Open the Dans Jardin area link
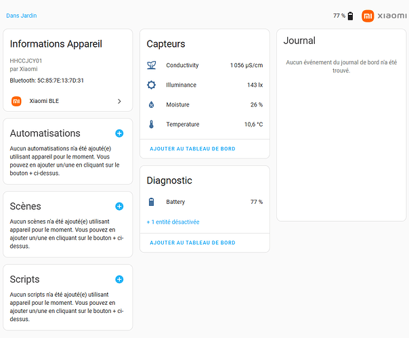Screen dimensions: 409x338 (22, 15)
